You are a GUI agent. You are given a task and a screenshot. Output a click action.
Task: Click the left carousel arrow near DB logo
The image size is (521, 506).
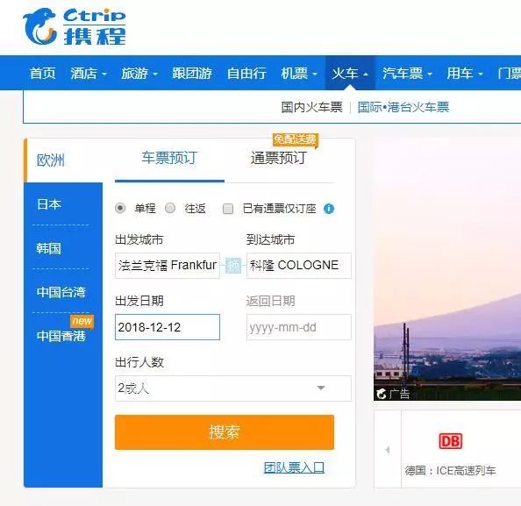point(388,450)
